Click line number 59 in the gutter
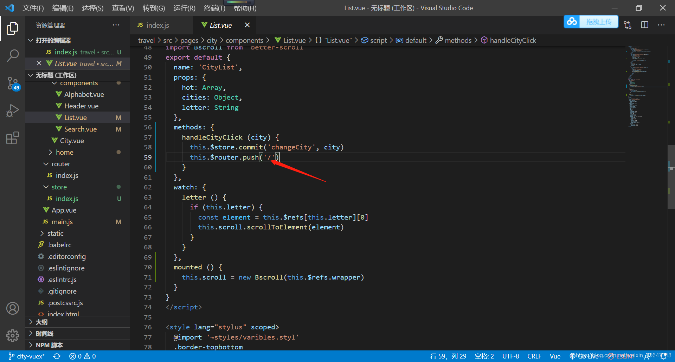The width and height of the screenshot is (675, 362). [148, 157]
